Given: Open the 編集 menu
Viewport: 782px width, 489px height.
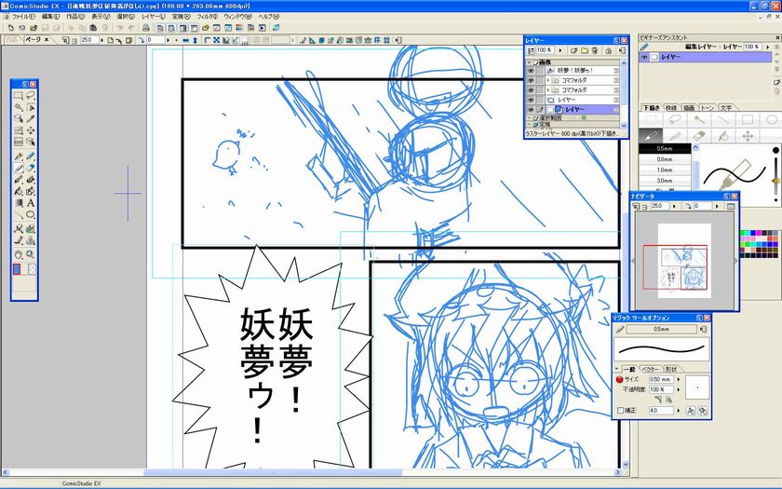Looking at the screenshot, I should [x=51, y=17].
